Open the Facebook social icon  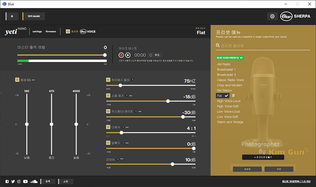[x=7, y=181]
